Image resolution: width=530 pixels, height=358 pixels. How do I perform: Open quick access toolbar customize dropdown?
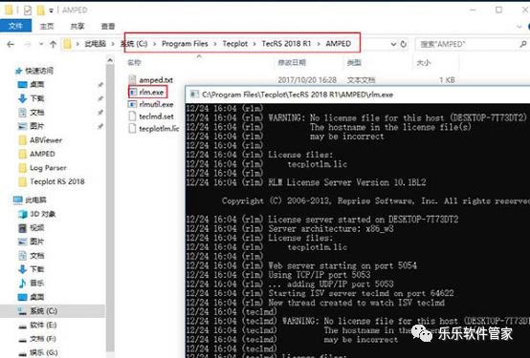[51, 11]
